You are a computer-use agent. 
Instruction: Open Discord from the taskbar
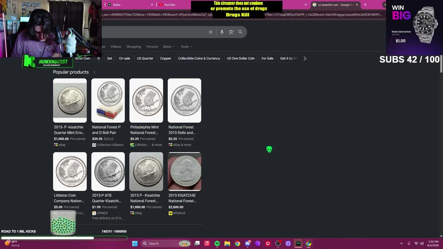[x=247, y=243]
